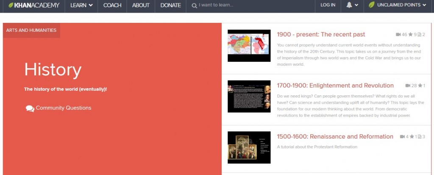Click the star icon for 1900 - present
Screen dimensions: 434x175
click(x=410, y=34)
